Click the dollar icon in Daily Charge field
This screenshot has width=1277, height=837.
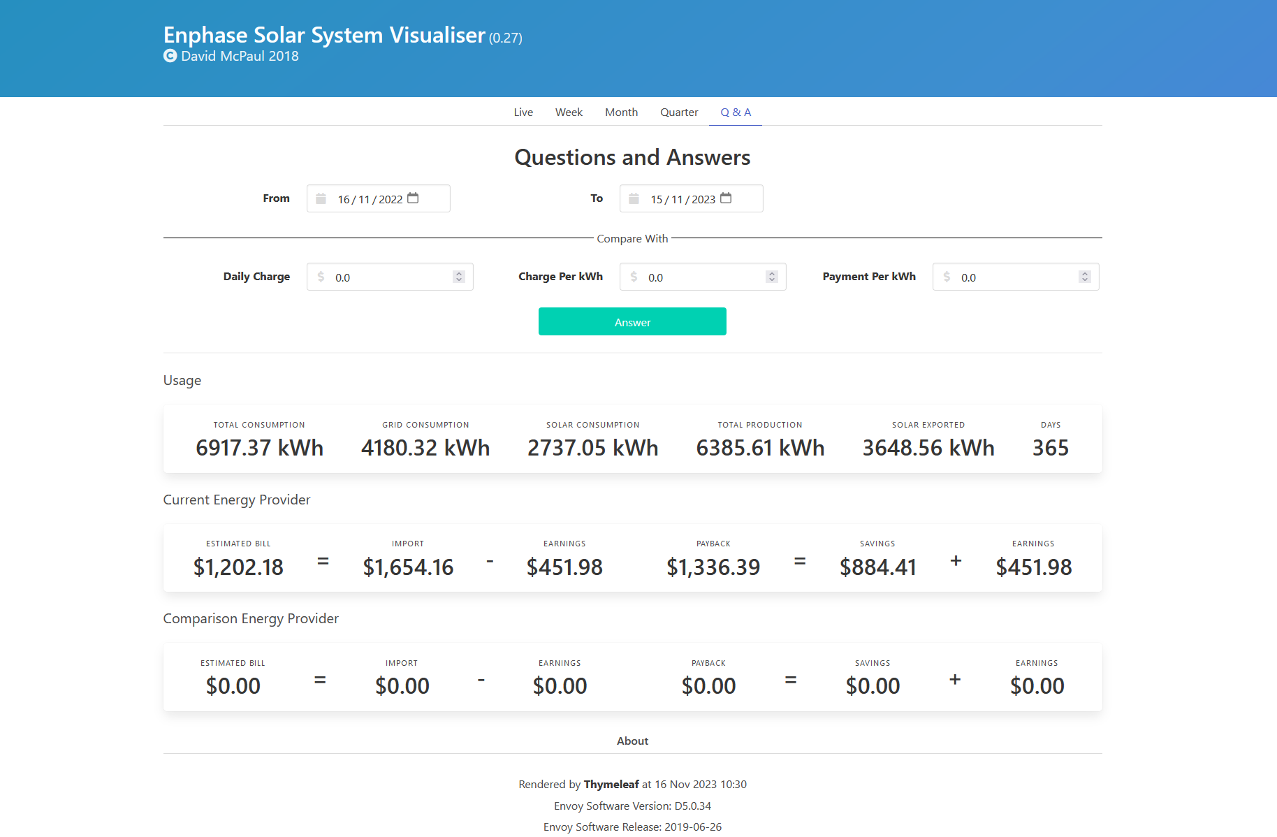321,277
